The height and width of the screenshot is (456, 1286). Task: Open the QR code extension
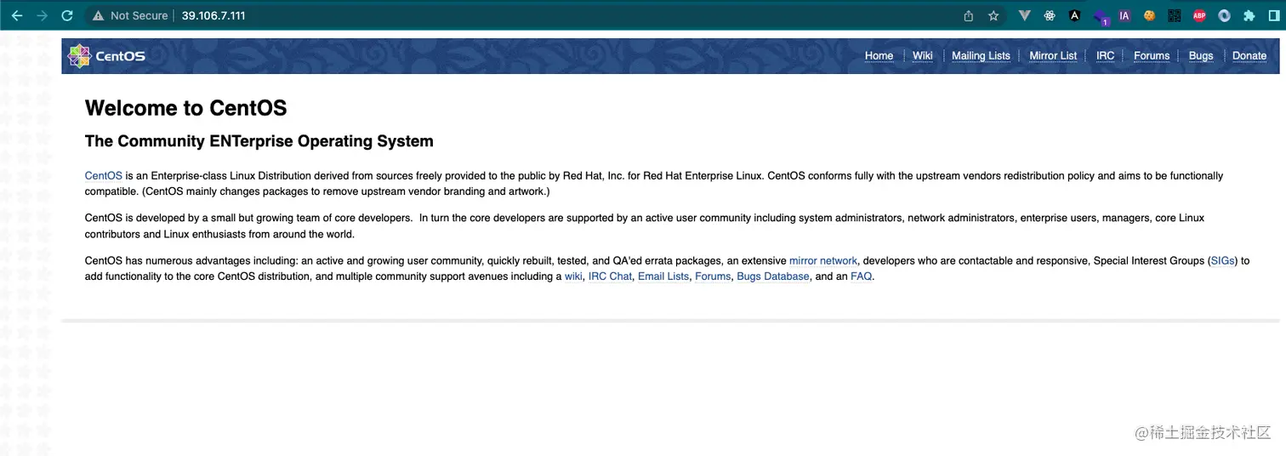click(1175, 15)
